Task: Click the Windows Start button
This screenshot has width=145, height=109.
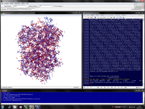Action: click(x=2, y=107)
